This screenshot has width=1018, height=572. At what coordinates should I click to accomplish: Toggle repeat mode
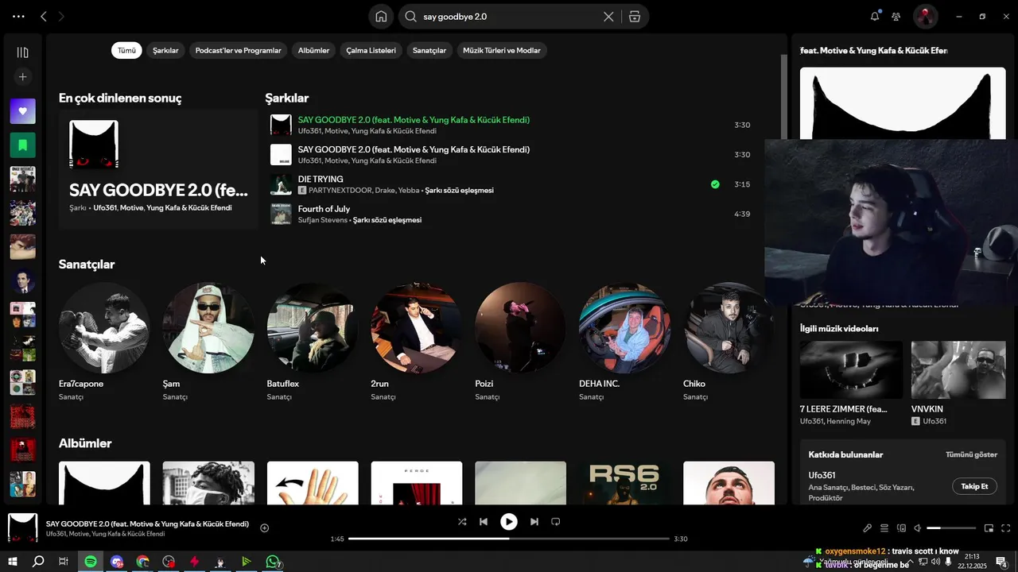pyautogui.click(x=556, y=522)
